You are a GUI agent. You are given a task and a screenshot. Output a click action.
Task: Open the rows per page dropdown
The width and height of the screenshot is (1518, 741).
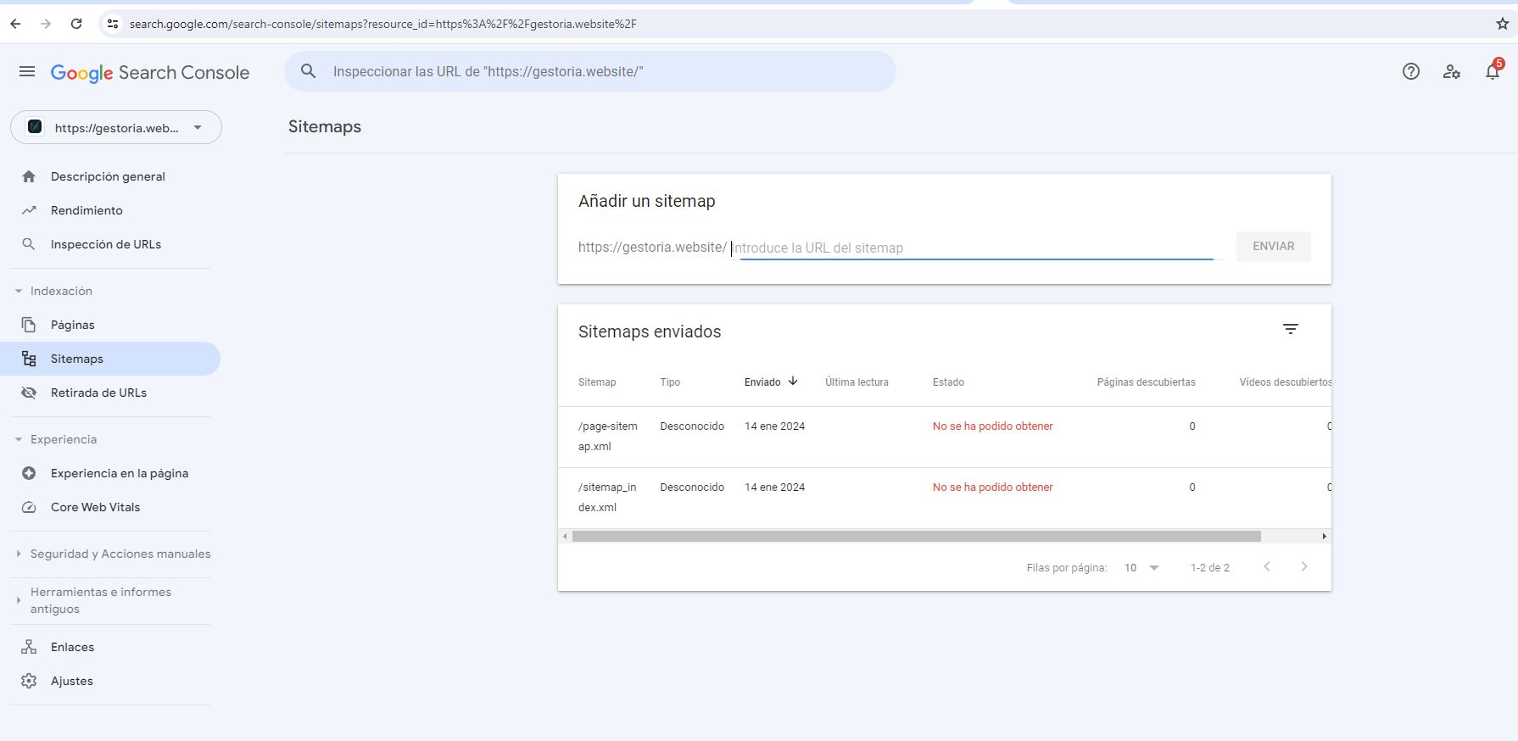[1141, 567]
